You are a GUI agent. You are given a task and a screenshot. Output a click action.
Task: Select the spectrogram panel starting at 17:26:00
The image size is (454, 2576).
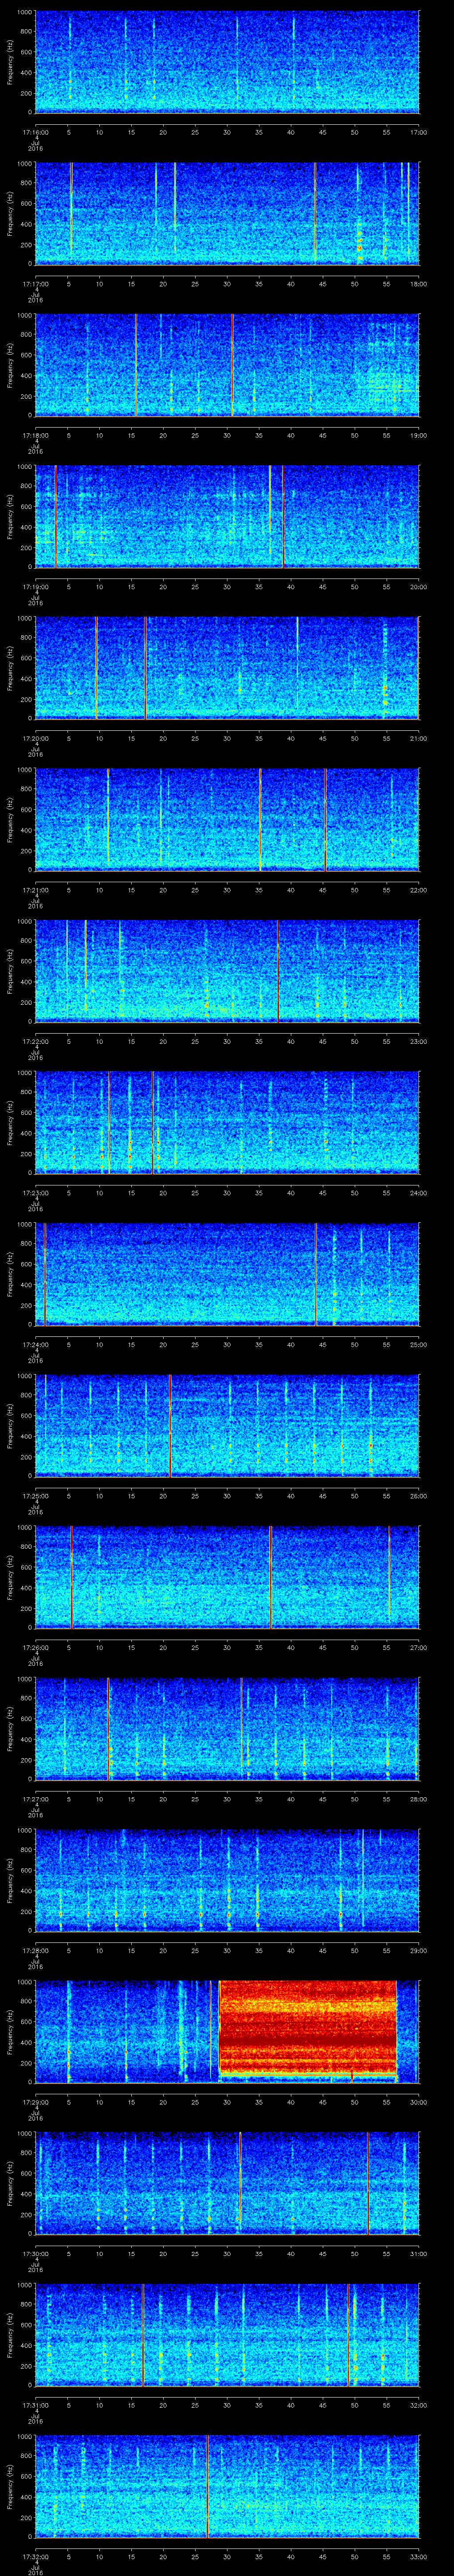click(x=227, y=1577)
